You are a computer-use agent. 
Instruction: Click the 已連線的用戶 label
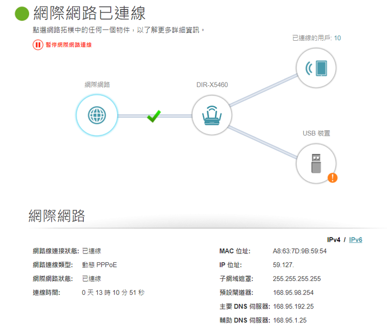[312, 38]
